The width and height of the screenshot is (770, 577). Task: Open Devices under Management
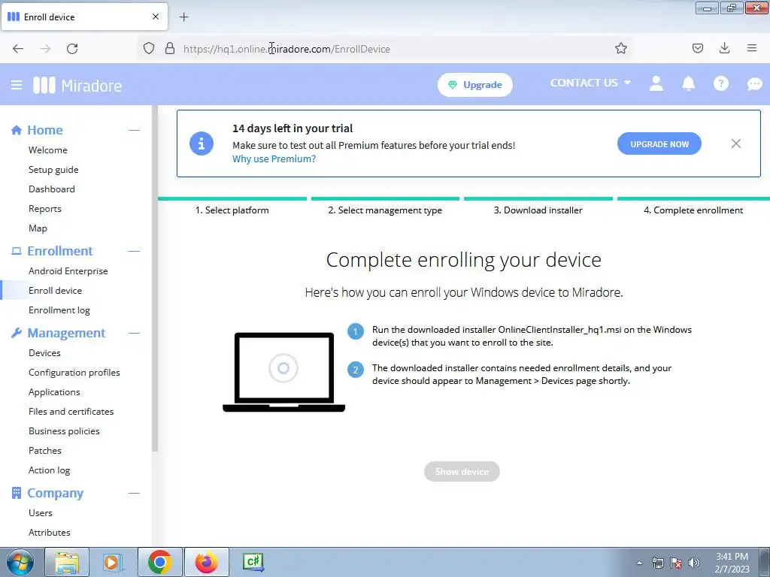(x=44, y=353)
